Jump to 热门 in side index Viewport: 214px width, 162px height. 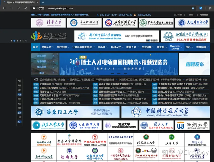tap(20, 122)
